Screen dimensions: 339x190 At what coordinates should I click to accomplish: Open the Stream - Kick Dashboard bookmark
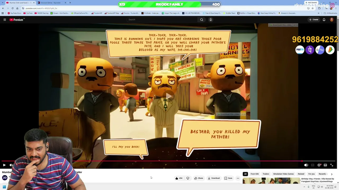(59, 13)
